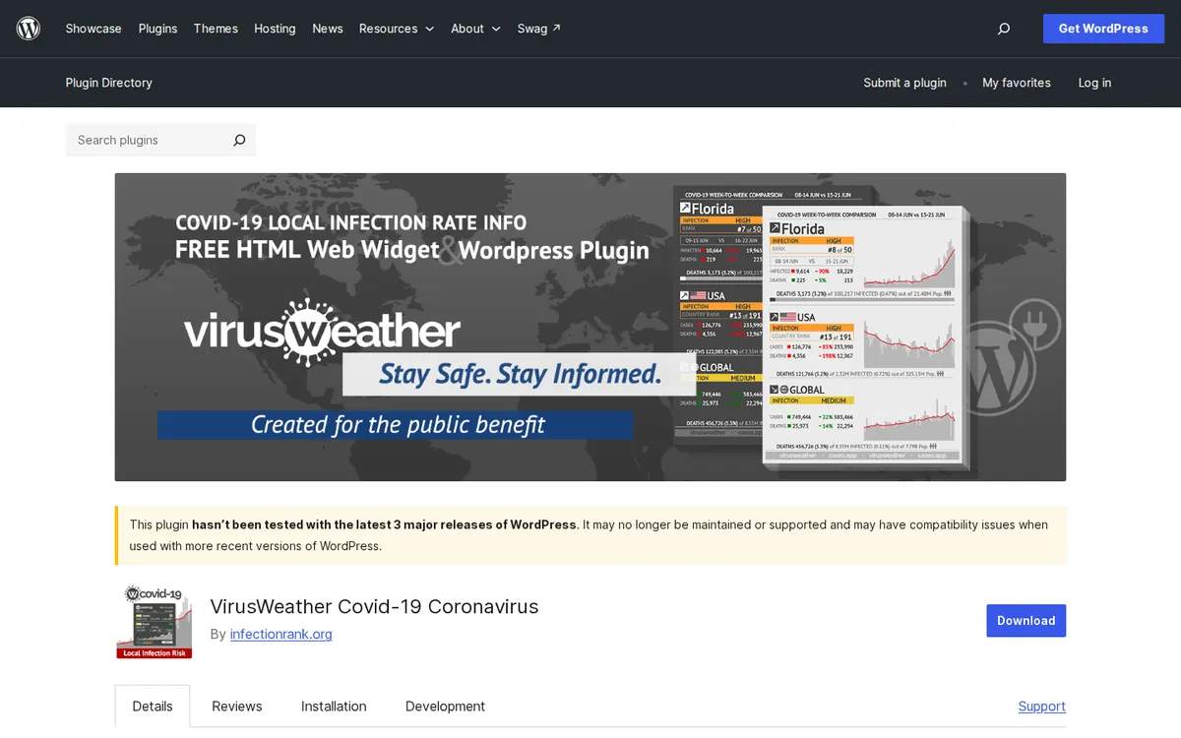1181x738 pixels.
Task: Submit plugin search with magnifier icon
Action: [x=239, y=140]
